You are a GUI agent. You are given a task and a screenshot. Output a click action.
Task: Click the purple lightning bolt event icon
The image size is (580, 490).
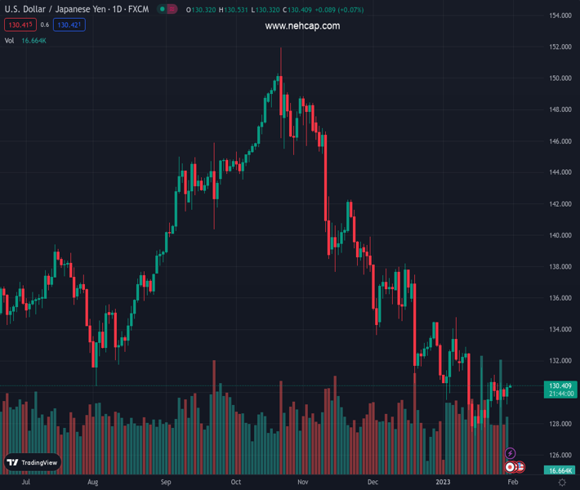coord(511,453)
